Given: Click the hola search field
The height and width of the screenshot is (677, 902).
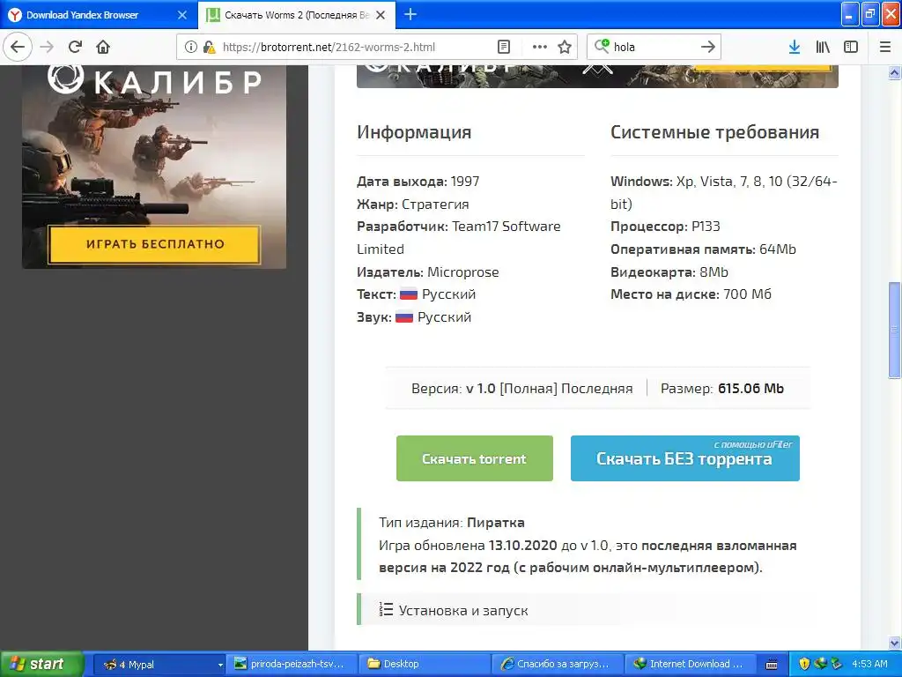Looking at the screenshot, I should [654, 47].
